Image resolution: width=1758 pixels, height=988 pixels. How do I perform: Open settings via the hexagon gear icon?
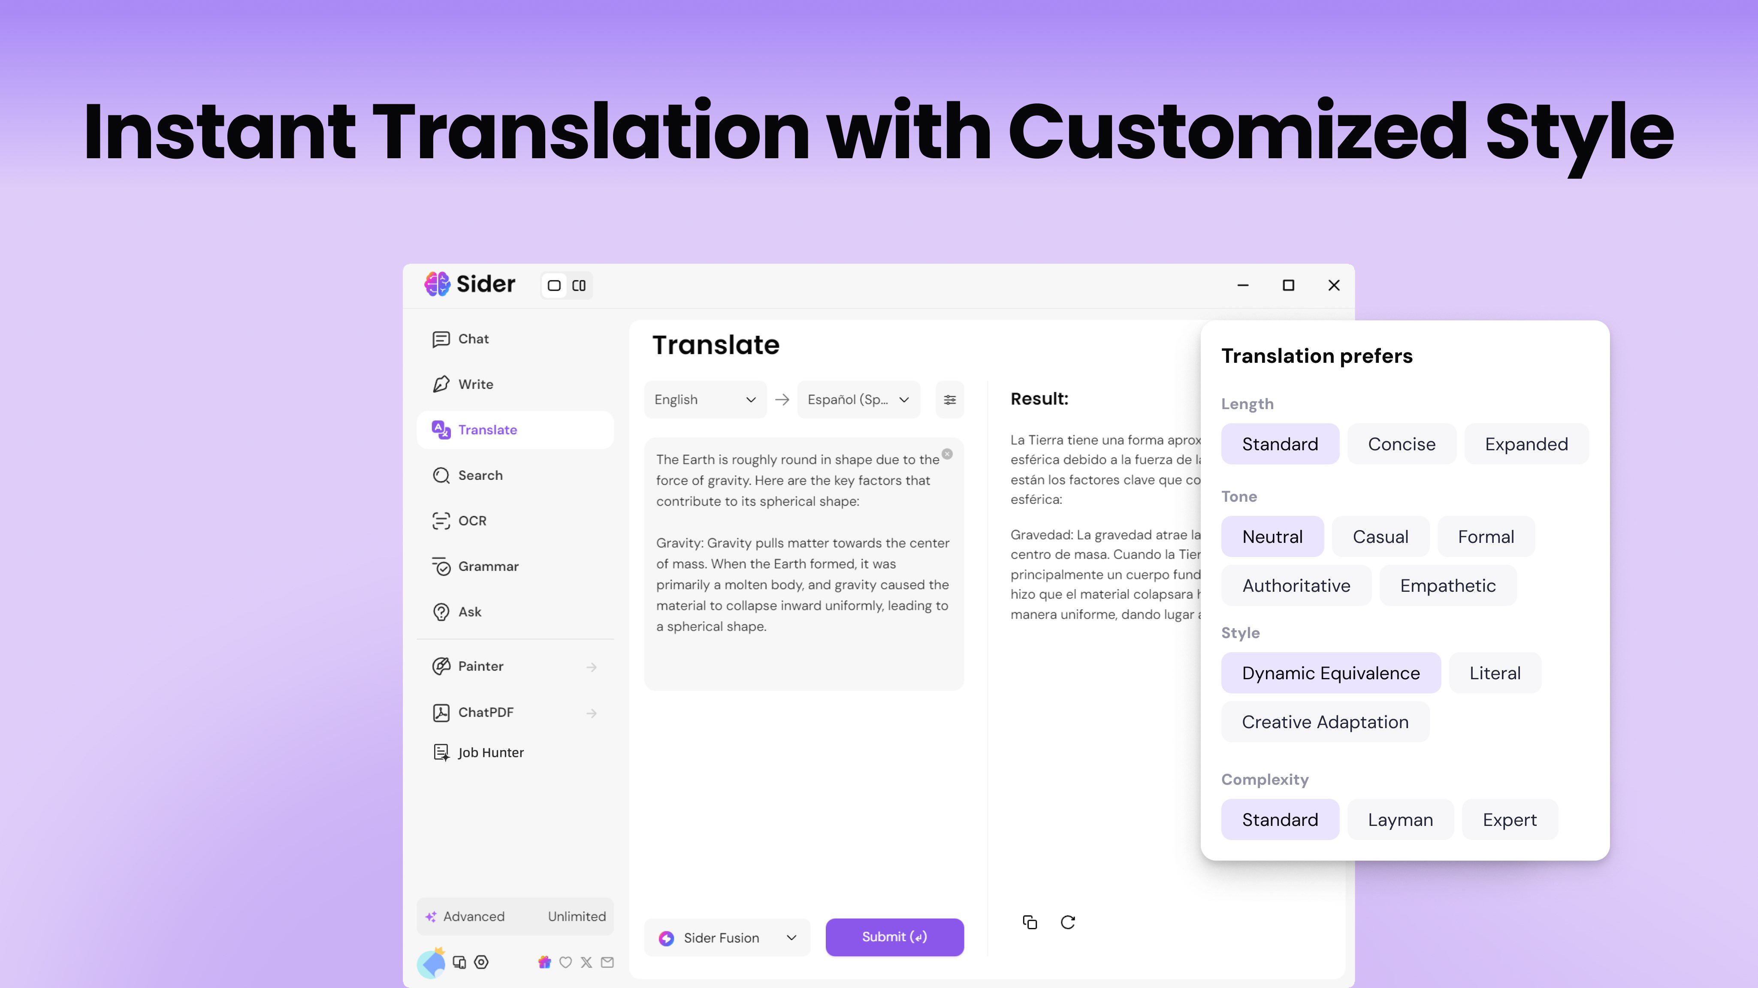[x=481, y=962]
